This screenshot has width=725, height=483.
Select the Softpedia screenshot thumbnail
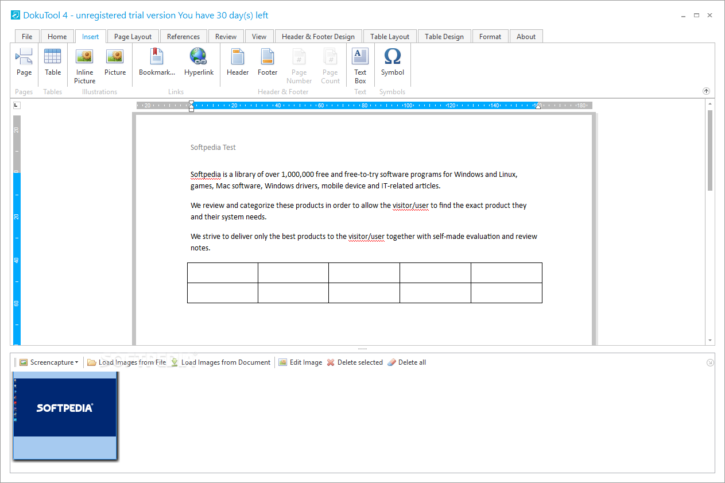point(65,416)
